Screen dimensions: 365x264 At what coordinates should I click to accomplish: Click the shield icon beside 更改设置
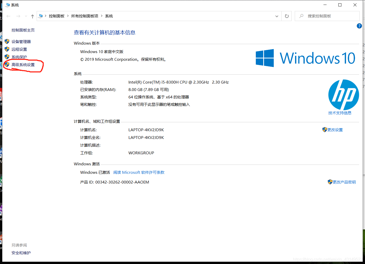(x=325, y=129)
